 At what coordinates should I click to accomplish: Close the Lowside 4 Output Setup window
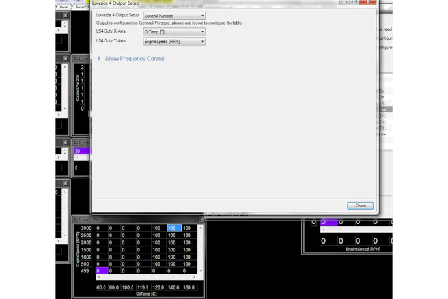[367, 3]
